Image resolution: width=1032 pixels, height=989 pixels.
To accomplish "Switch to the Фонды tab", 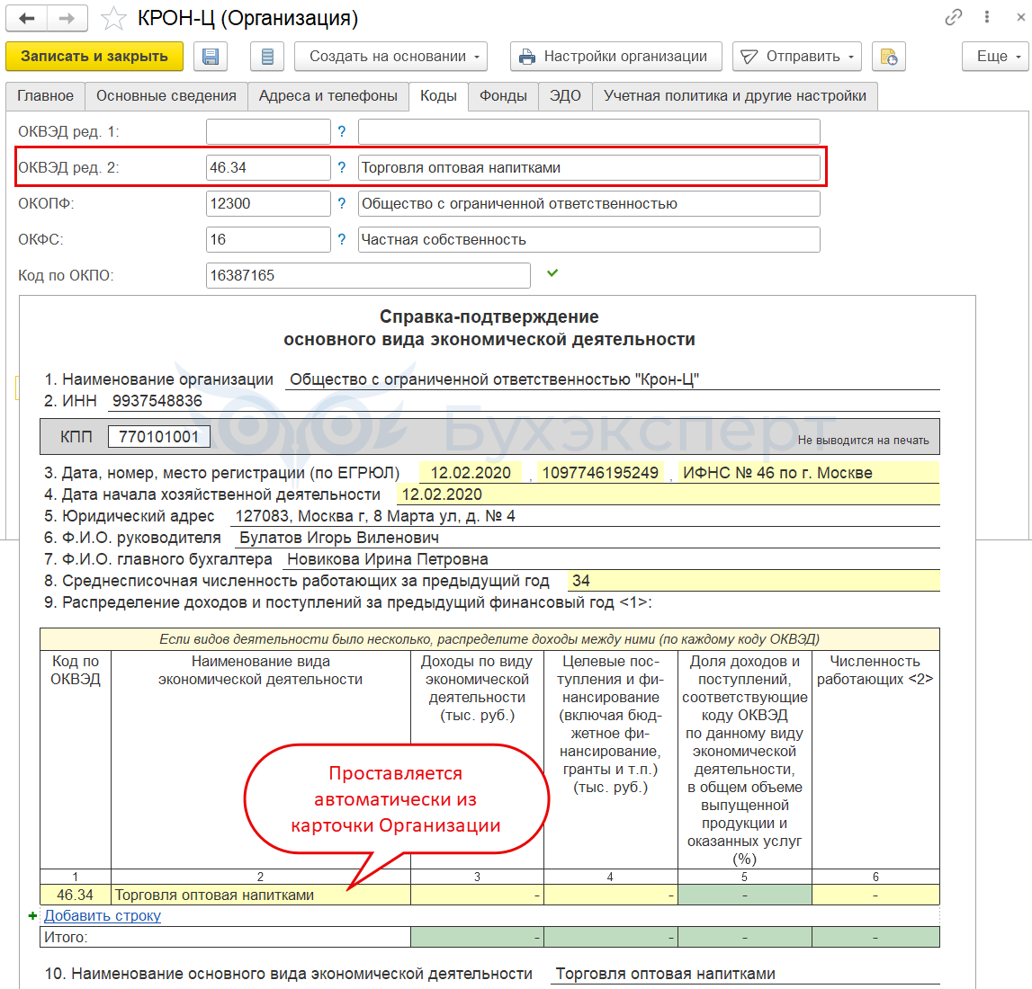I will pos(504,96).
